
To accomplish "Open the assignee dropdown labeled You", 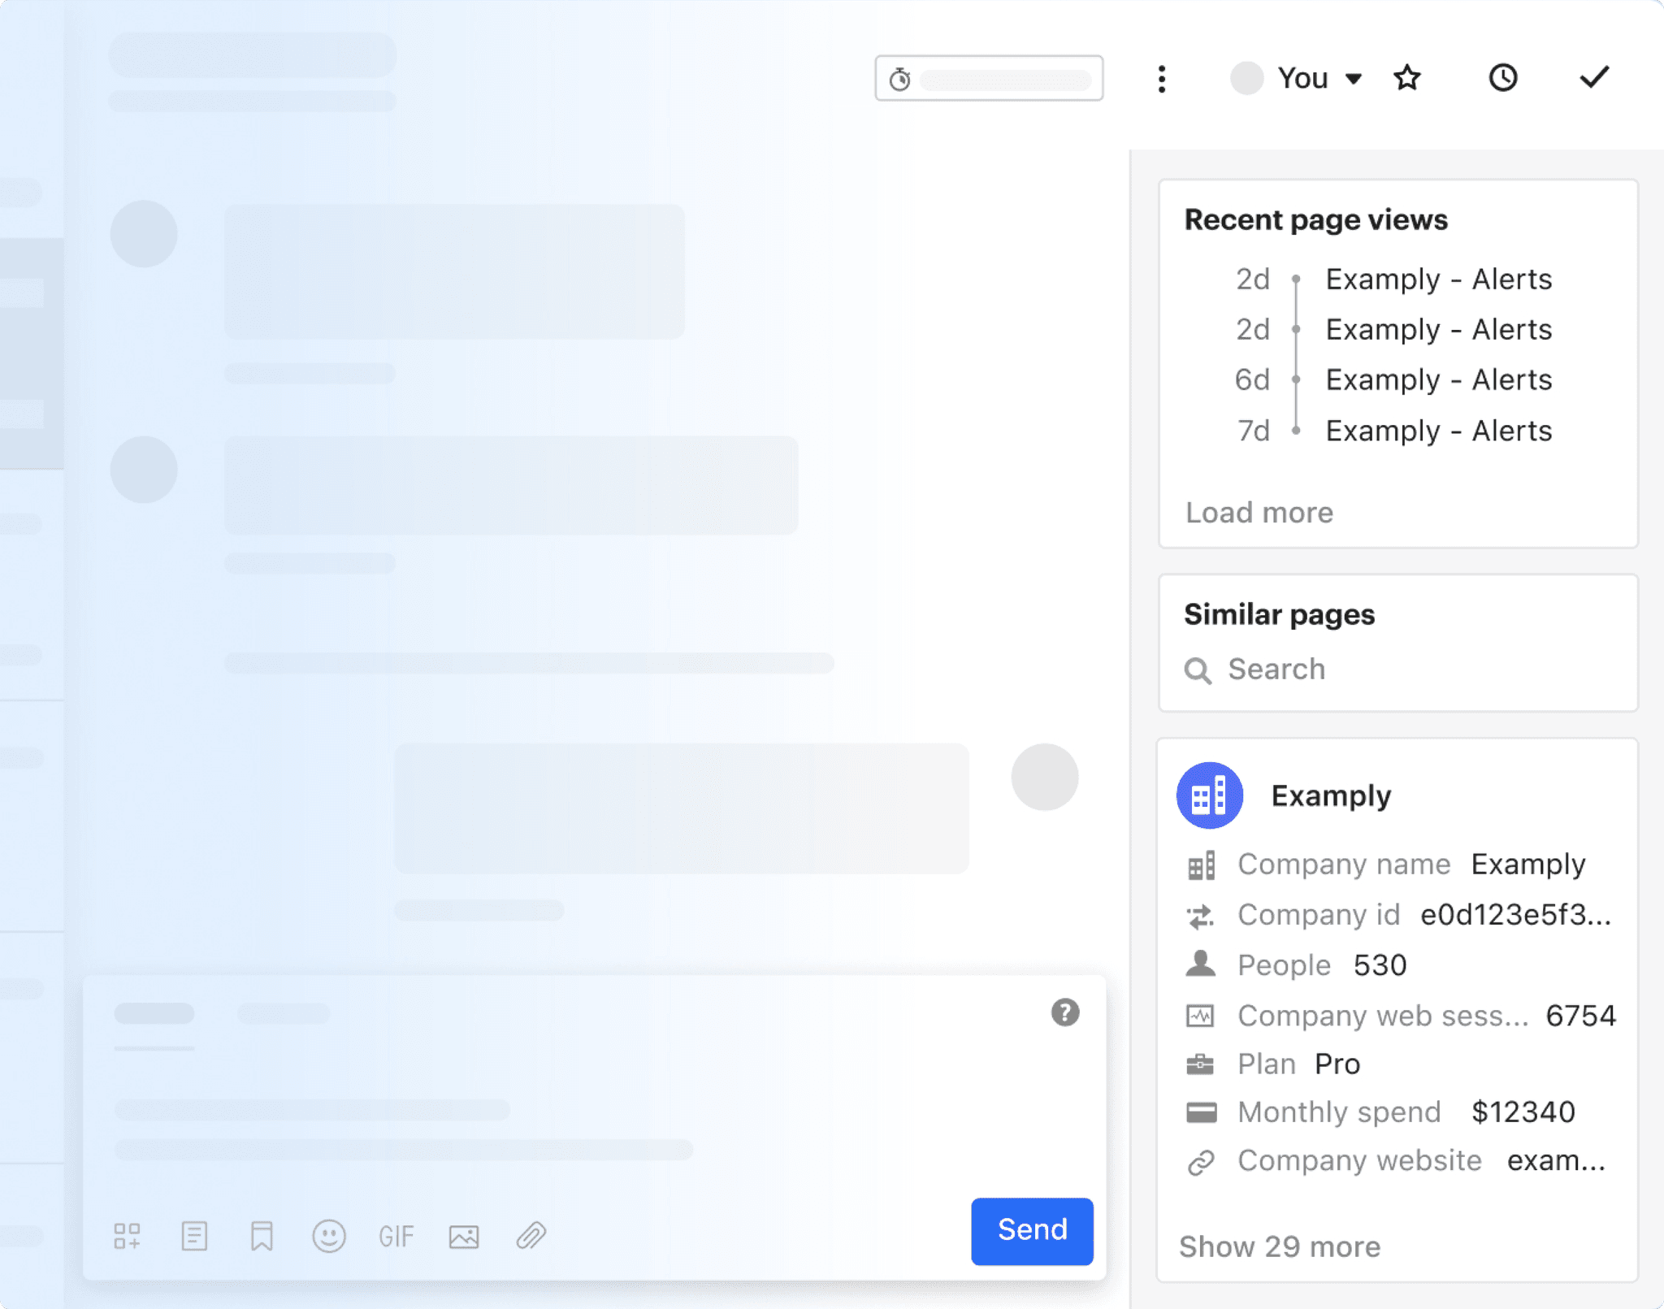I will pyautogui.click(x=1319, y=78).
